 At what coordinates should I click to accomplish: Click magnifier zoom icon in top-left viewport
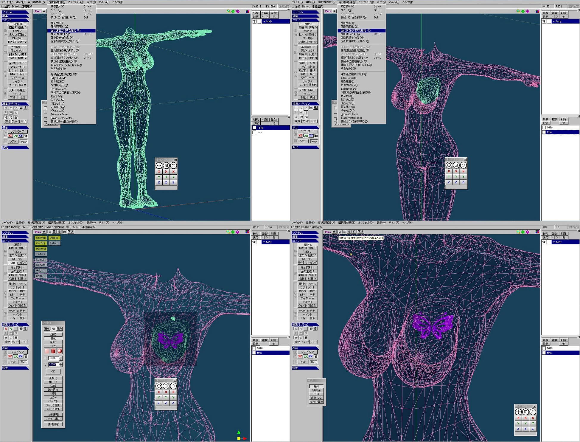[x=228, y=11]
